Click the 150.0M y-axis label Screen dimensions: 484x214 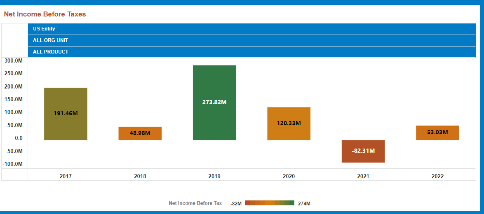tap(14, 100)
